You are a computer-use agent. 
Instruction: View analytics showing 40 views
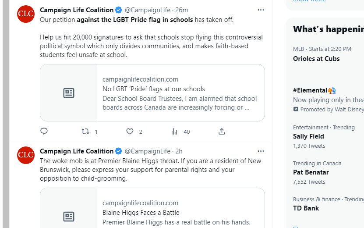pyautogui.click(x=174, y=132)
